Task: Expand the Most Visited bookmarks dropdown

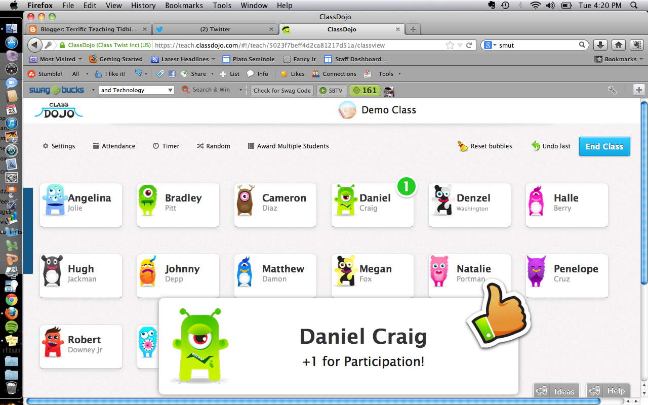Action: [x=56, y=59]
